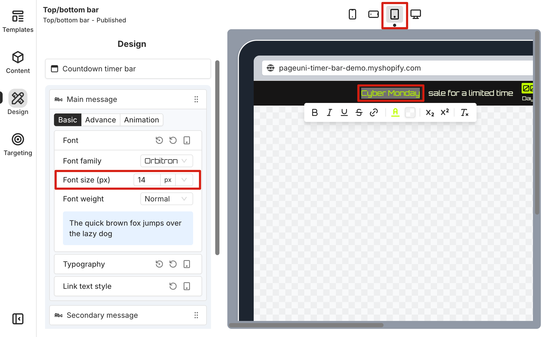Apply superscript formatting
The width and height of the screenshot is (549, 337).
(x=445, y=112)
